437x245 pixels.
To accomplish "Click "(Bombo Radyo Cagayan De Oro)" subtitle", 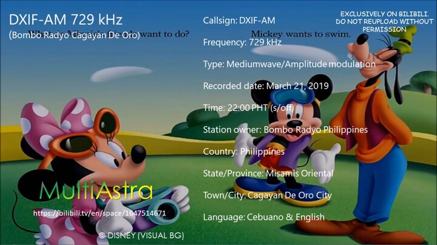I will [75, 35].
